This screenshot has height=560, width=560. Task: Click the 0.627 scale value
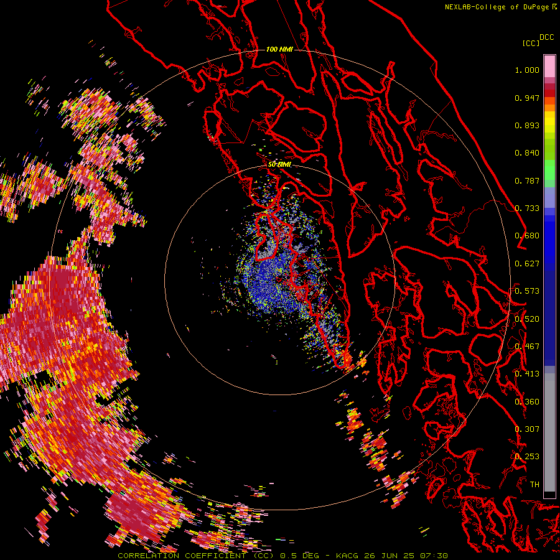[x=527, y=264]
